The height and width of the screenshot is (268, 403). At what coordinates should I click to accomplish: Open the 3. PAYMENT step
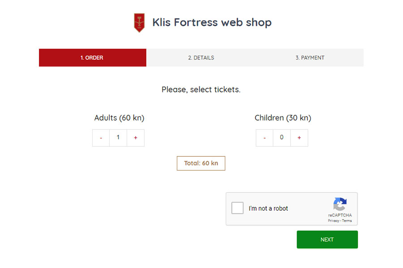click(x=310, y=58)
